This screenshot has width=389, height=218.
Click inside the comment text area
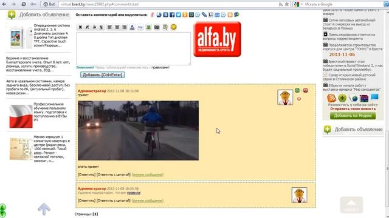pyautogui.click(x=134, y=48)
